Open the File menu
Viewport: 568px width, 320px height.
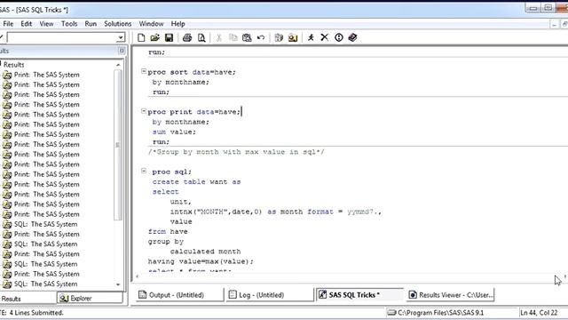click(x=8, y=24)
